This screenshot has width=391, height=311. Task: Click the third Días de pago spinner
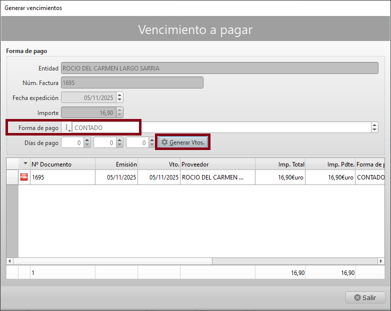point(152,143)
